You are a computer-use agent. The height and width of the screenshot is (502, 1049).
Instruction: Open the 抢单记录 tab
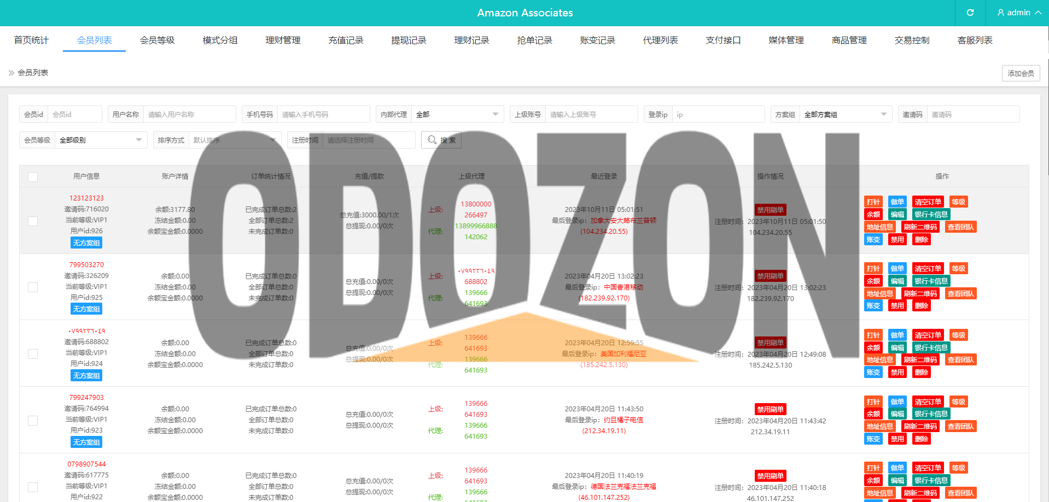pyautogui.click(x=534, y=40)
